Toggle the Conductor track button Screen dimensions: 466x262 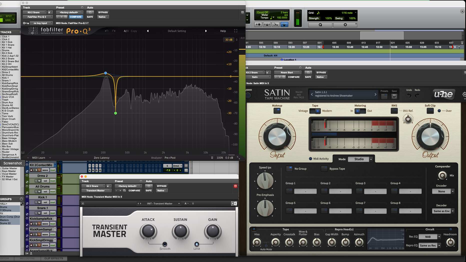(284, 24)
